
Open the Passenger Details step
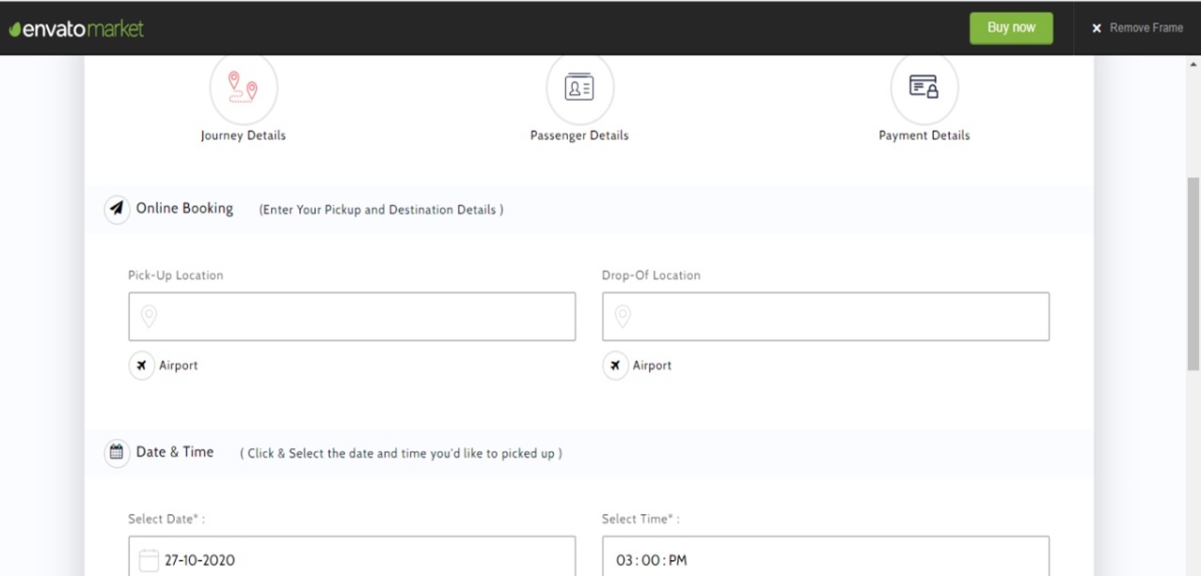click(579, 135)
